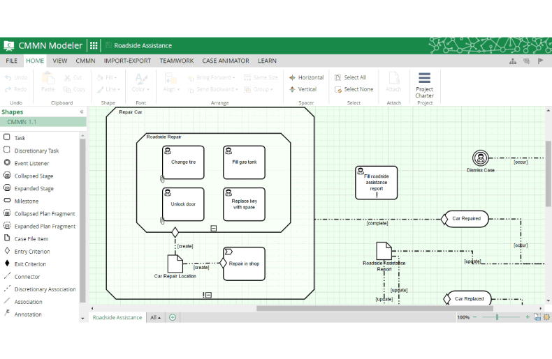
Task: Select the Replace key with spare task
Action: (245, 204)
